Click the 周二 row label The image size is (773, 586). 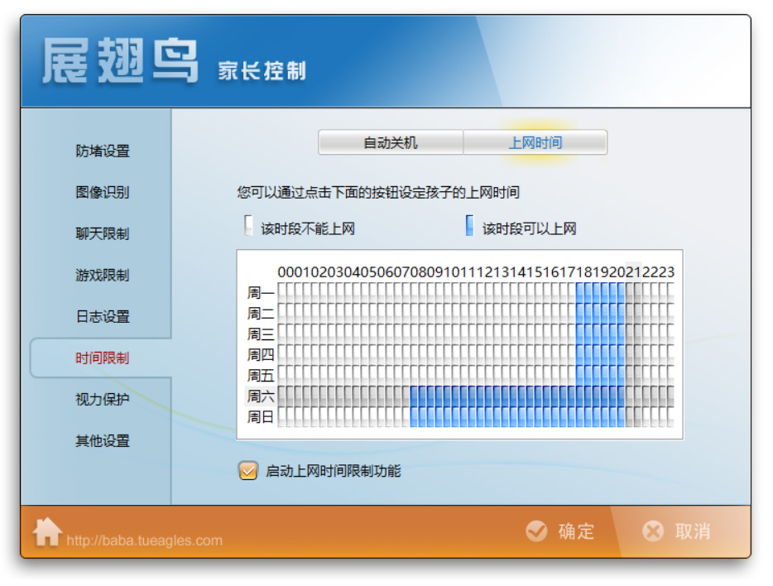pos(261,314)
